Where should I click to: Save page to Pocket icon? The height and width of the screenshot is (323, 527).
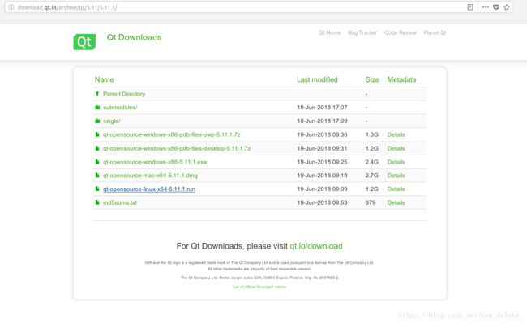click(x=496, y=7)
